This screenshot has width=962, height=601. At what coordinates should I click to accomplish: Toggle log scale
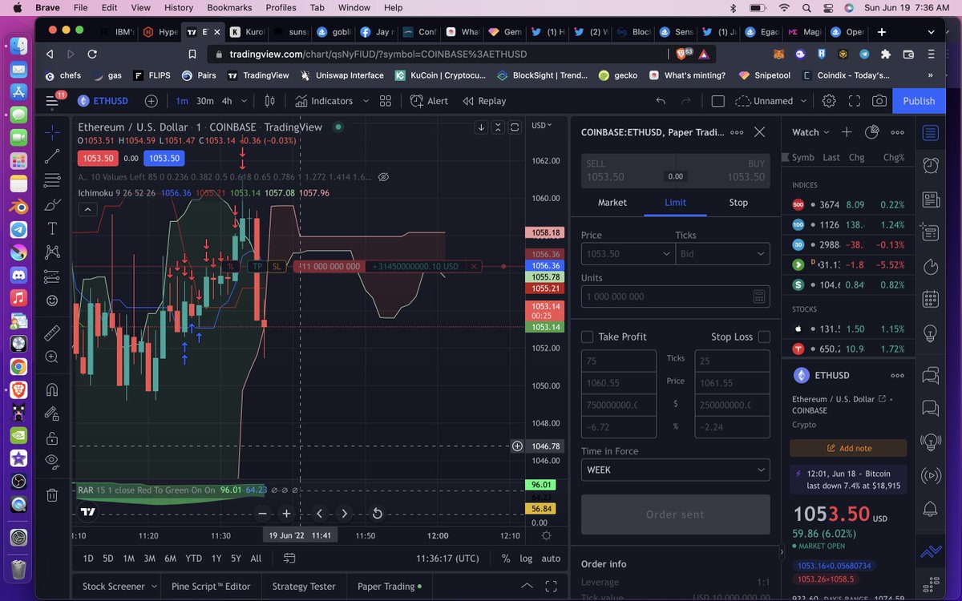[526, 559]
